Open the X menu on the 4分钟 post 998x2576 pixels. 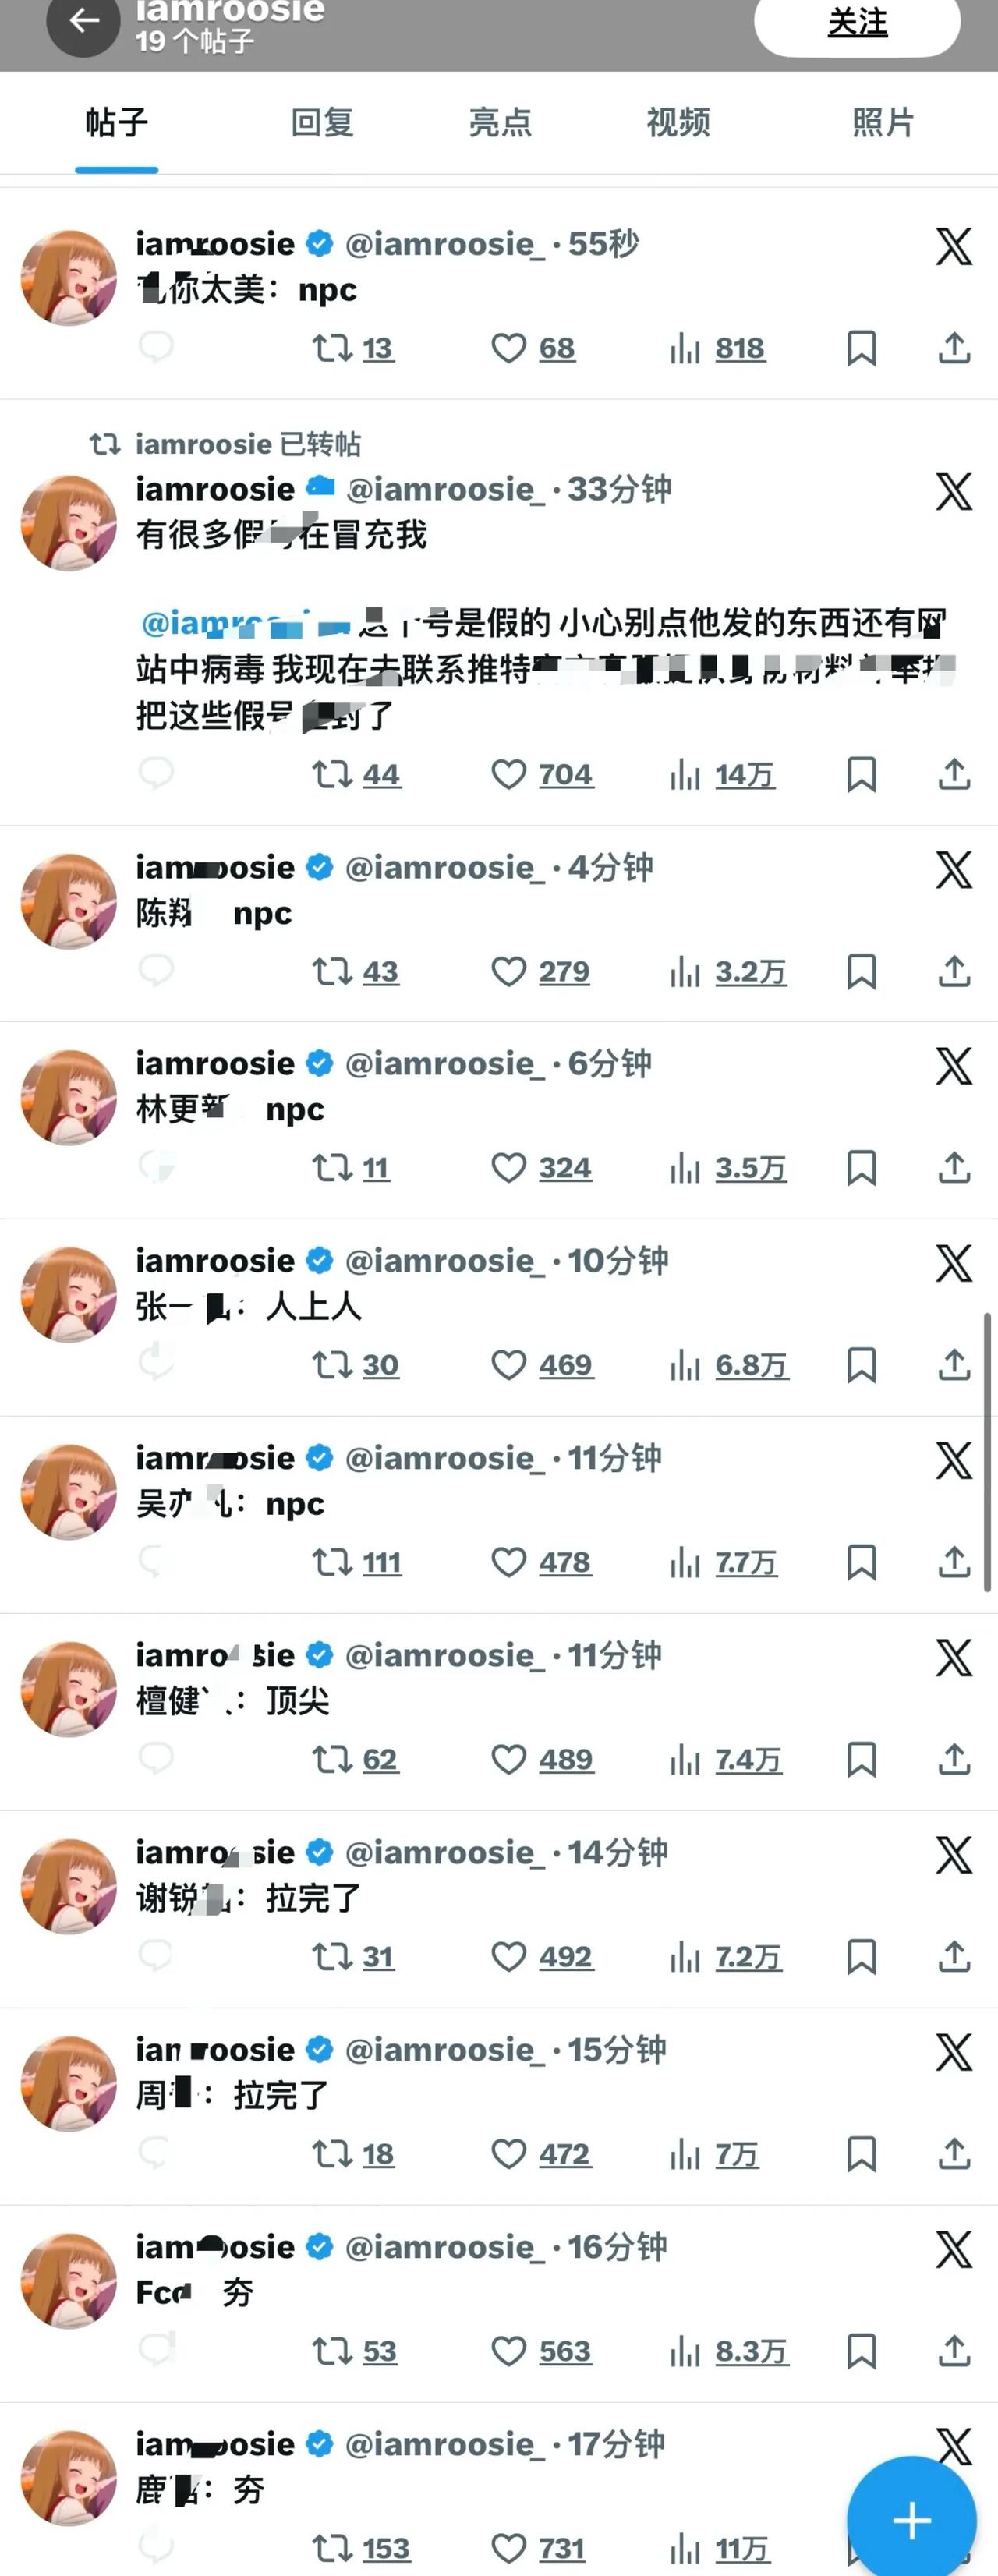954,869
